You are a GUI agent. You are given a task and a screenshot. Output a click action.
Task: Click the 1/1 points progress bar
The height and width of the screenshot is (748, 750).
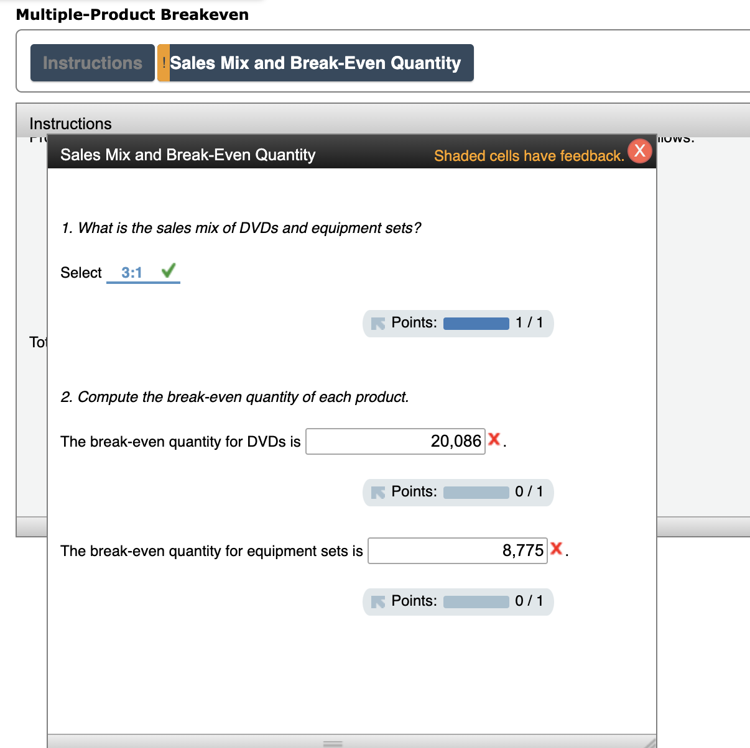coord(476,323)
